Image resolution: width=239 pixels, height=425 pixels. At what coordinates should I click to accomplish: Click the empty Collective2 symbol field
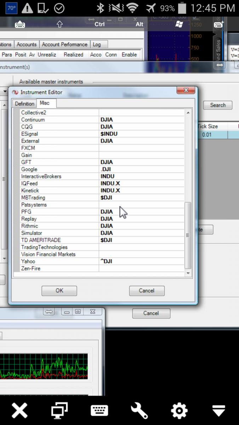point(142,113)
